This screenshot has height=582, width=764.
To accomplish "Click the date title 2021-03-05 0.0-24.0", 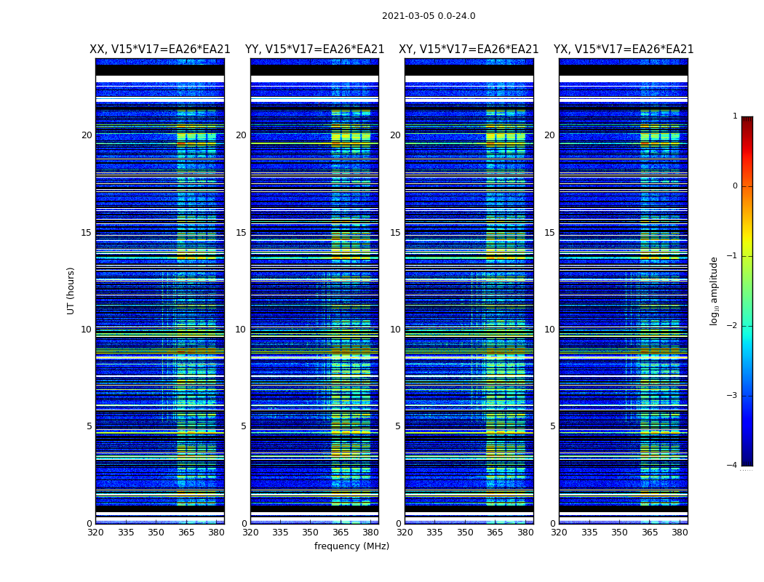I will pos(429,16).
